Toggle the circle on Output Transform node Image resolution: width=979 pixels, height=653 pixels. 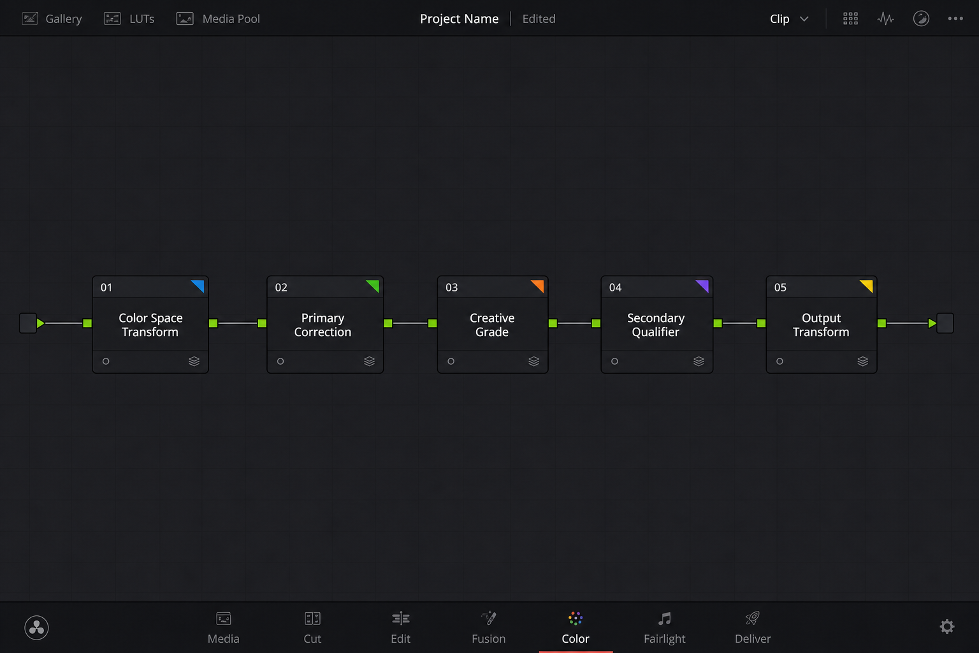(780, 361)
